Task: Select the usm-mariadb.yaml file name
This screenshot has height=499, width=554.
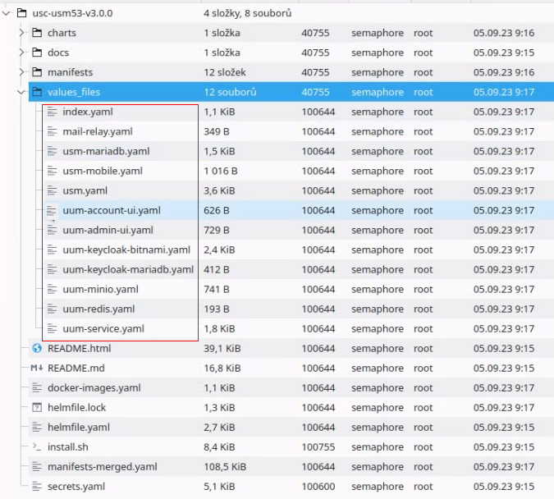Action: (x=106, y=151)
